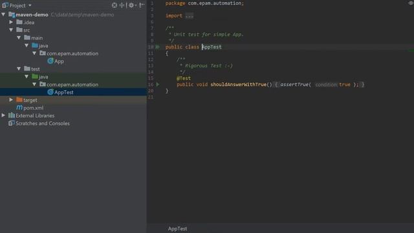
Task: Click the Maven pom.xml icon
Action: click(x=19, y=107)
